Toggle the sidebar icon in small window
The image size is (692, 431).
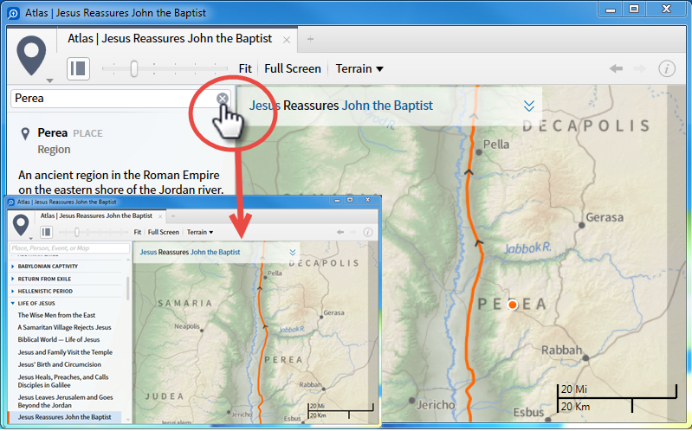(47, 232)
